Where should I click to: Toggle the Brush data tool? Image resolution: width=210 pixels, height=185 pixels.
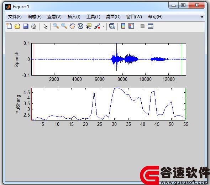pyautogui.click(x=97, y=26)
